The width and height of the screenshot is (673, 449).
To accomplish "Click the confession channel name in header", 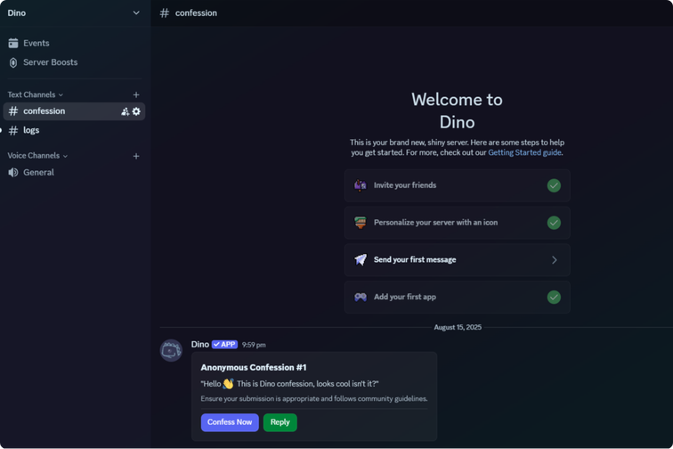I will (196, 12).
